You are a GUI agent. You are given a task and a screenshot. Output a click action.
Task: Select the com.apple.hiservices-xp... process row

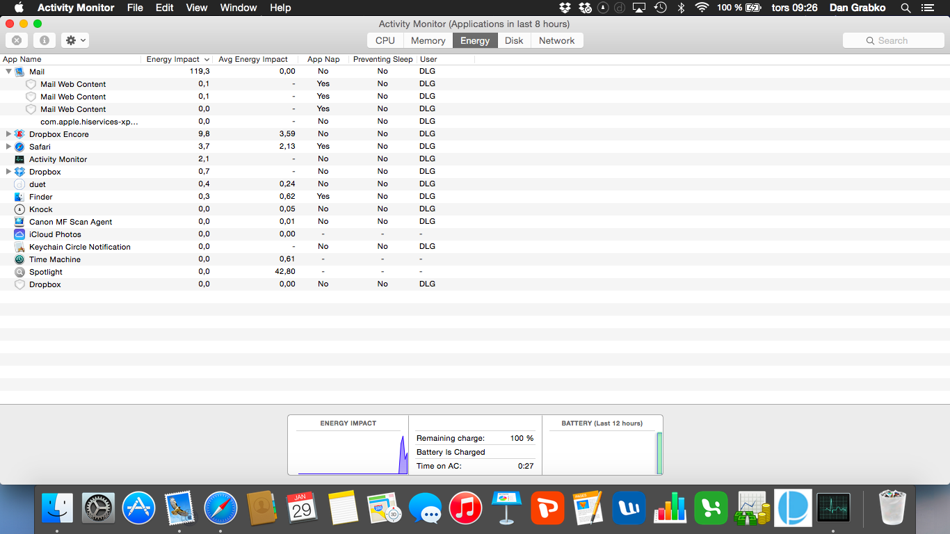pos(475,122)
